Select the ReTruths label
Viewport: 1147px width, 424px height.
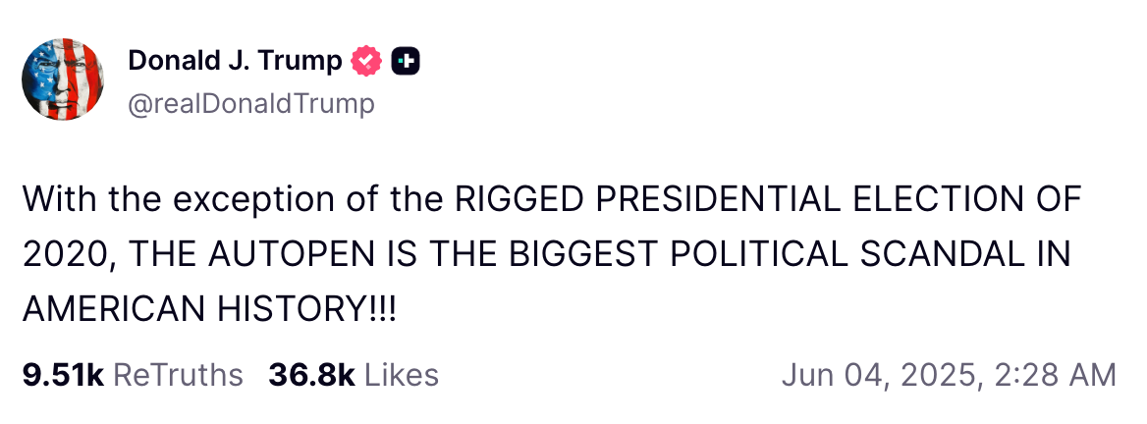coord(178,374)
